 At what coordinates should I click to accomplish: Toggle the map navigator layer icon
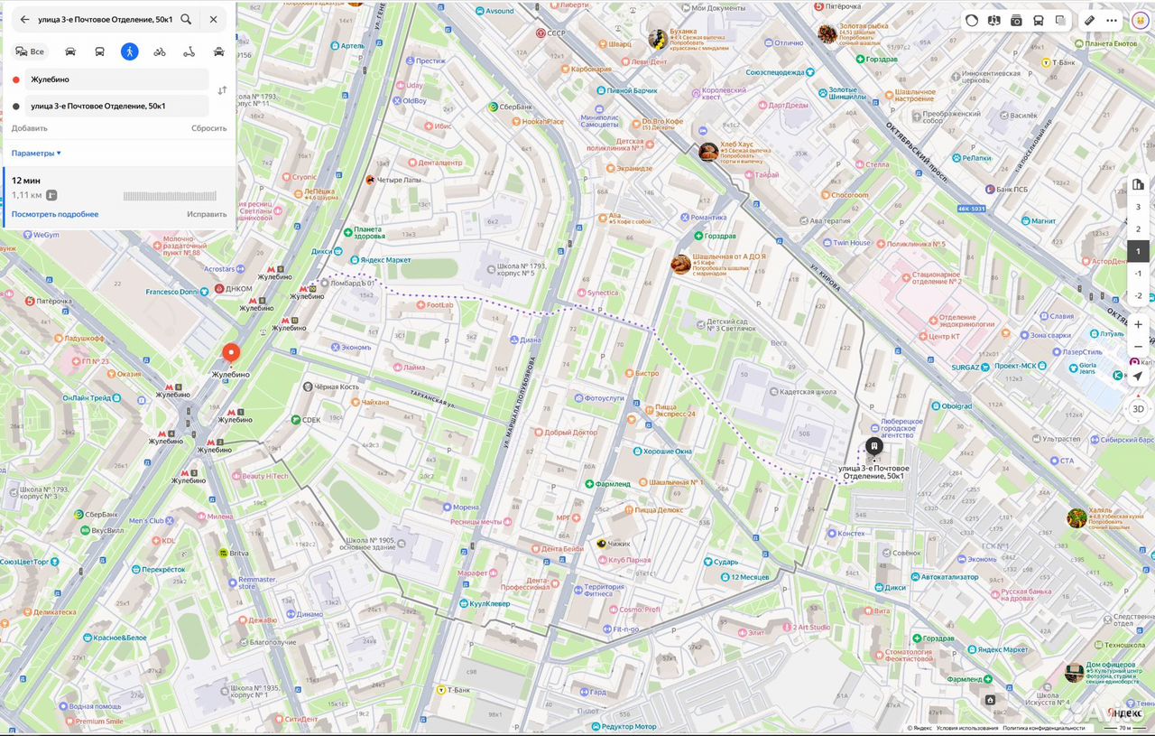click(994, 20)
